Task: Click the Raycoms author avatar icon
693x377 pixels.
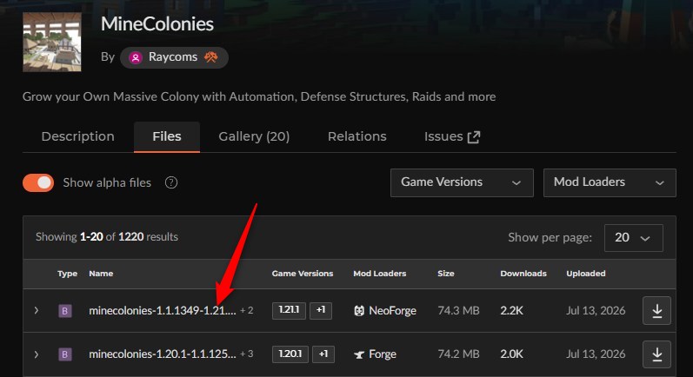Action: (136, 57)
